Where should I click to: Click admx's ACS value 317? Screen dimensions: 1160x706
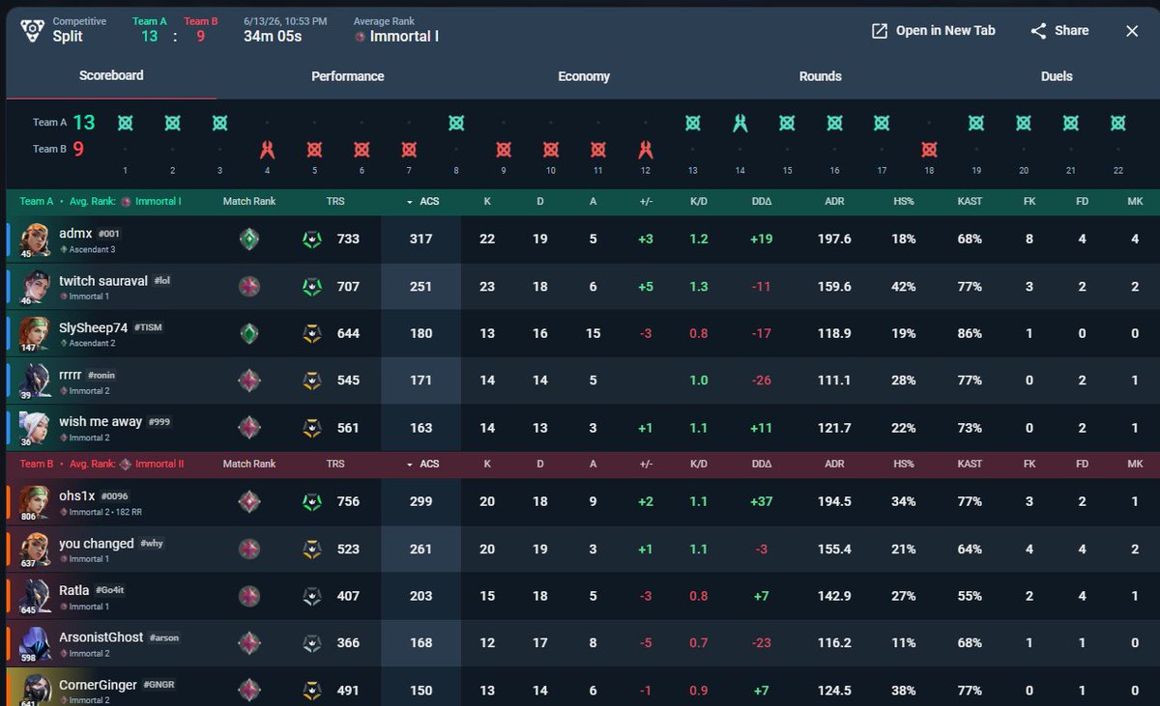[420, 239]
